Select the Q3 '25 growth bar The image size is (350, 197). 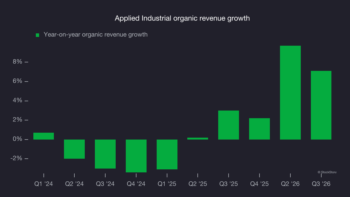(x=229, y=125)
